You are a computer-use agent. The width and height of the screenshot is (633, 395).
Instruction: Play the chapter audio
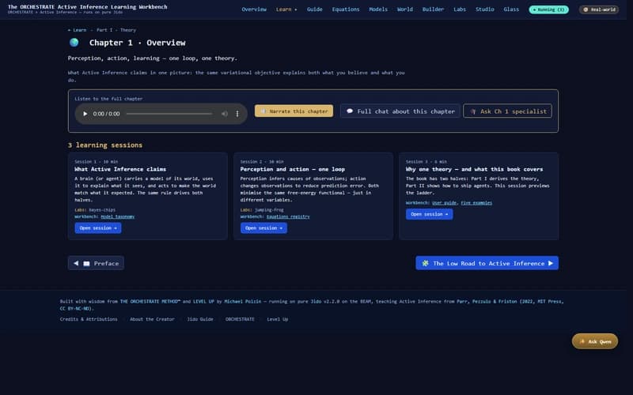[86, 114]
